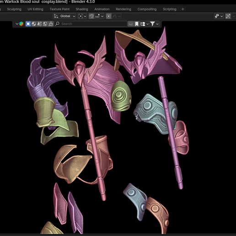
Task: Add a workspace with the plus button
Action: (x=183, y=9)
